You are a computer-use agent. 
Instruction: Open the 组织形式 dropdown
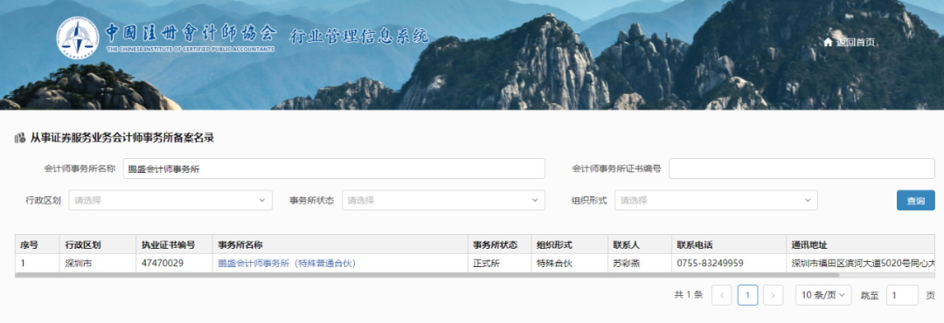point(716,200)
